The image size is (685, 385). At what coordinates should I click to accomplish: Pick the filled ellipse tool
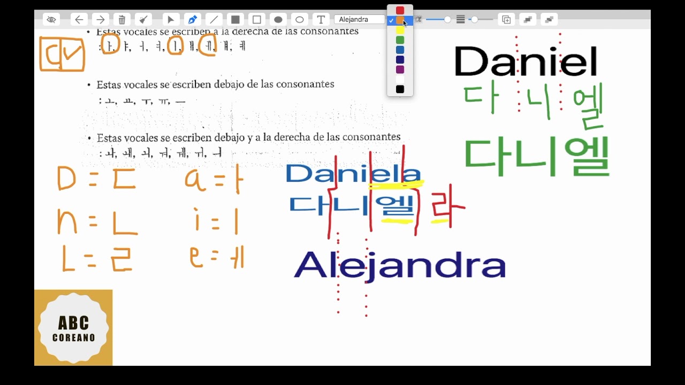(x=278, y=20)
